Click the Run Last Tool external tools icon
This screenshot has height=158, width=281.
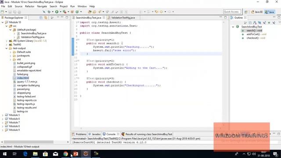coord(65,12)
